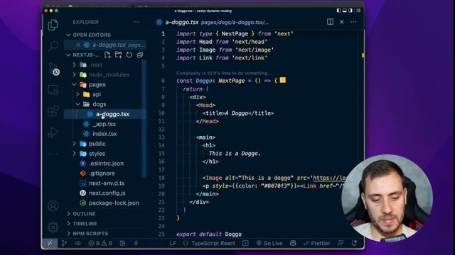Refresh the Explorer file tree

pos(129,55)
